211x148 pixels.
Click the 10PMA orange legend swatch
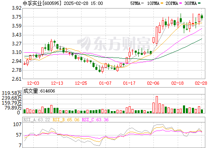pos(162,3)
